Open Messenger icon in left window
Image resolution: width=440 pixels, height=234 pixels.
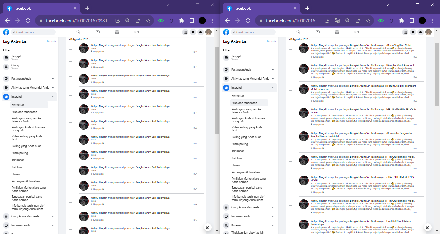[x=193, y=32]
